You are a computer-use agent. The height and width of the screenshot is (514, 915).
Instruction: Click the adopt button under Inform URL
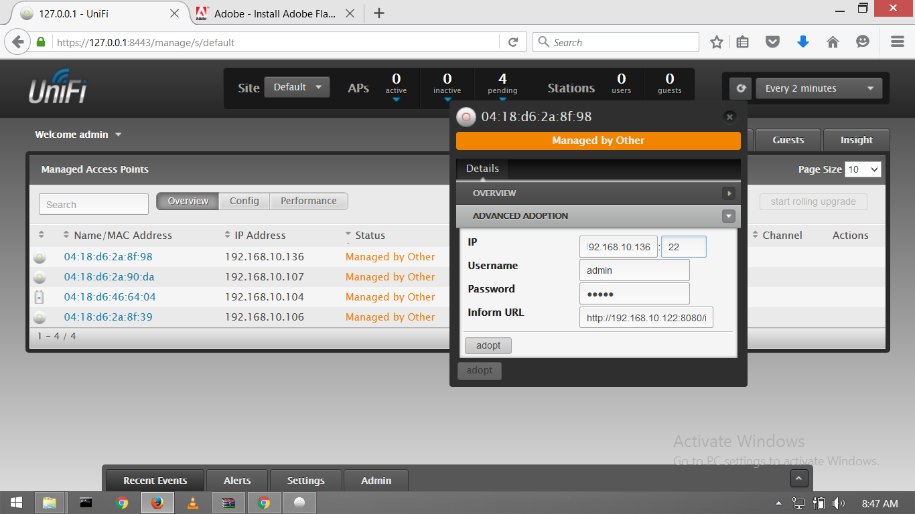[x=488, y=345]
